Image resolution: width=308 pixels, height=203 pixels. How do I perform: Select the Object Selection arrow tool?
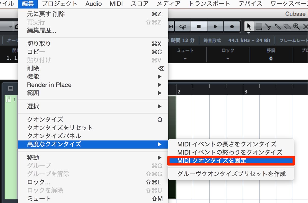click(x=249, y=27)
